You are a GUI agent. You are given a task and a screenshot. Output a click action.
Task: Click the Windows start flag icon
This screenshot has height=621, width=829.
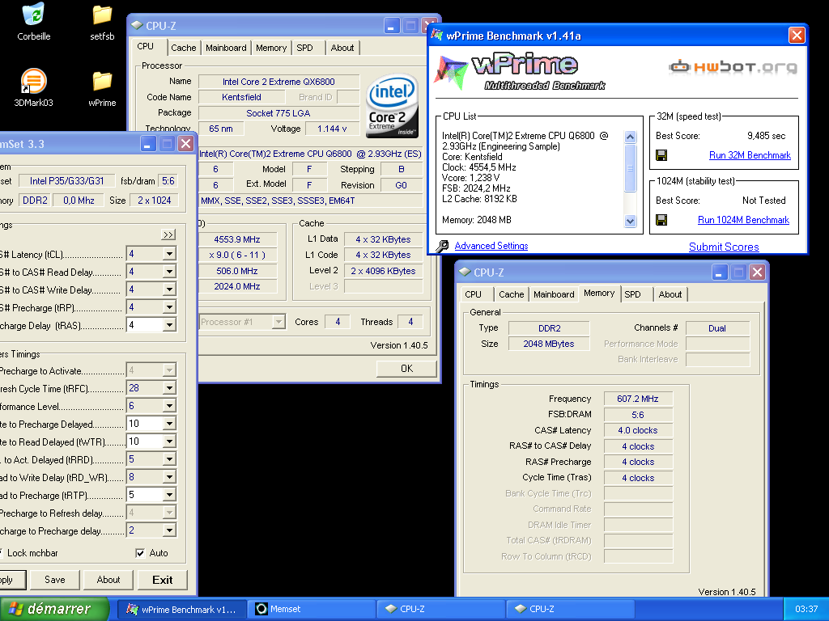16,609
